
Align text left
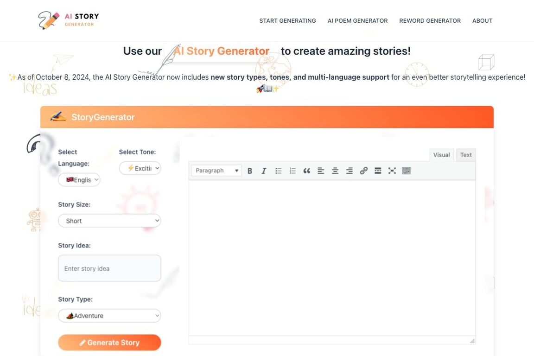coord(321,171)
